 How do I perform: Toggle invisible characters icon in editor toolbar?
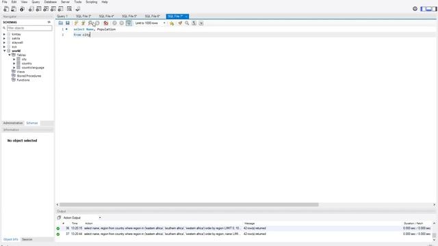194,23
